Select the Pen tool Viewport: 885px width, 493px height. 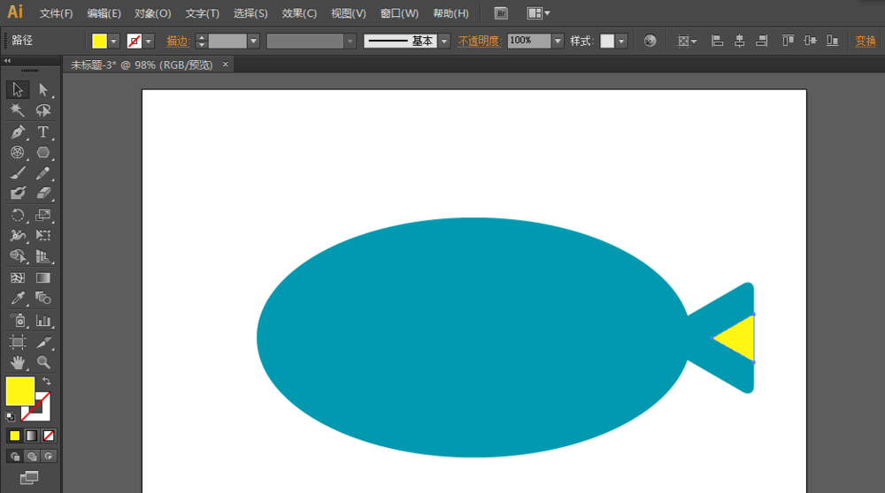point(18,132)
